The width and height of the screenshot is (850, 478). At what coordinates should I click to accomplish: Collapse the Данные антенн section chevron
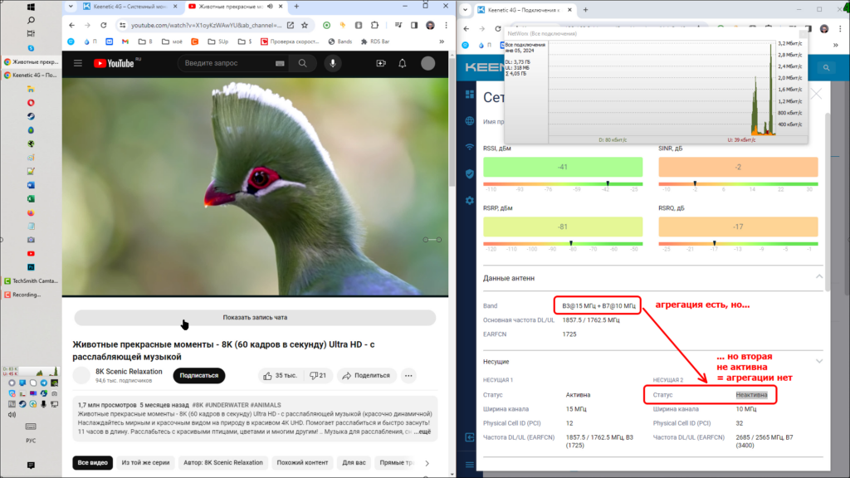(819, 277)
